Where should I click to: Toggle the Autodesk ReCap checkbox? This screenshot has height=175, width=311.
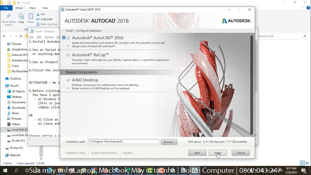tap(68, 55)
